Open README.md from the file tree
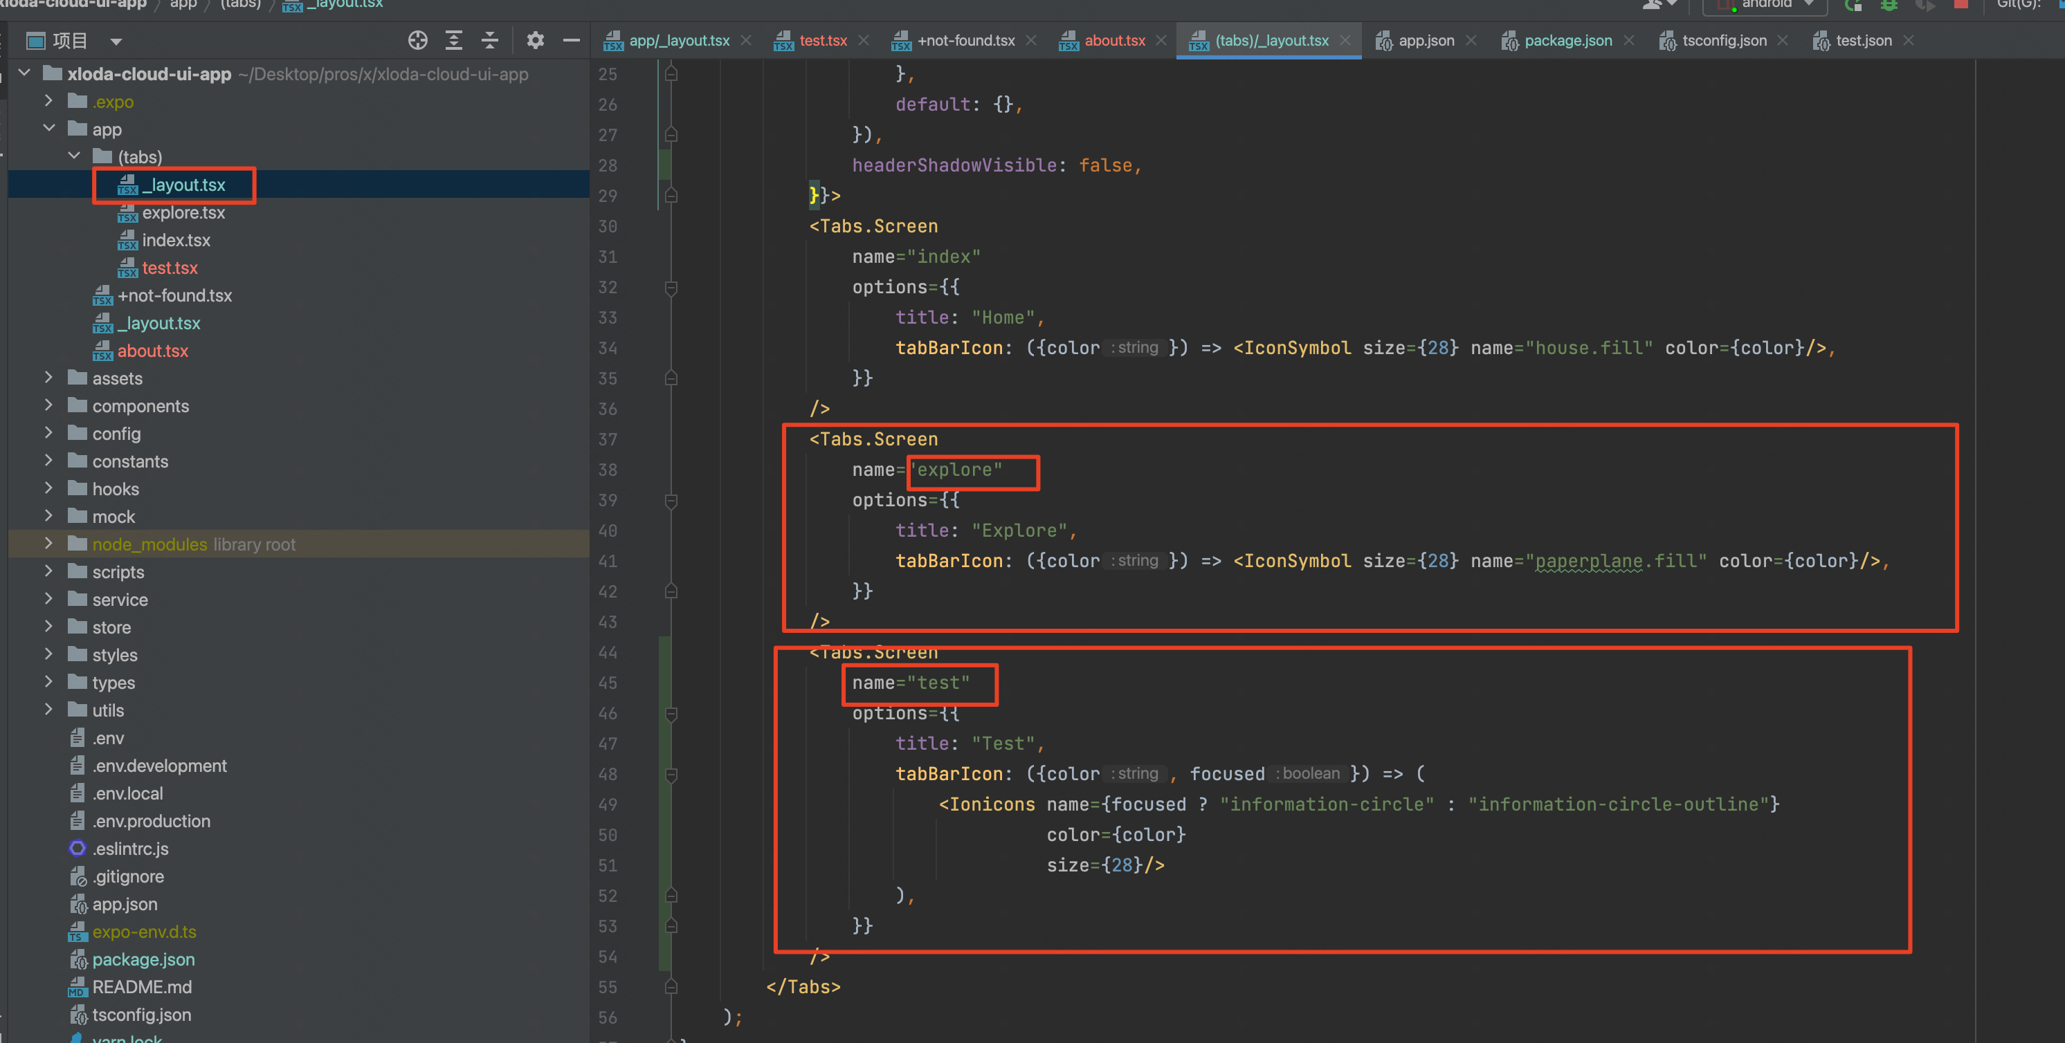This screenshot has height=1043, width=2065. click(141, 987)
